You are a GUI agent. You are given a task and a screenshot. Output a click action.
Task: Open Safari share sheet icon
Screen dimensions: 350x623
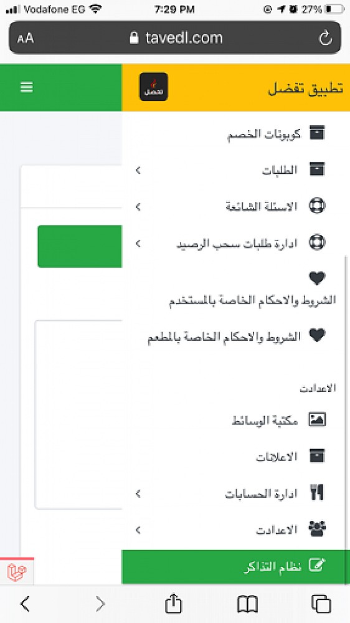click(173, 604)
